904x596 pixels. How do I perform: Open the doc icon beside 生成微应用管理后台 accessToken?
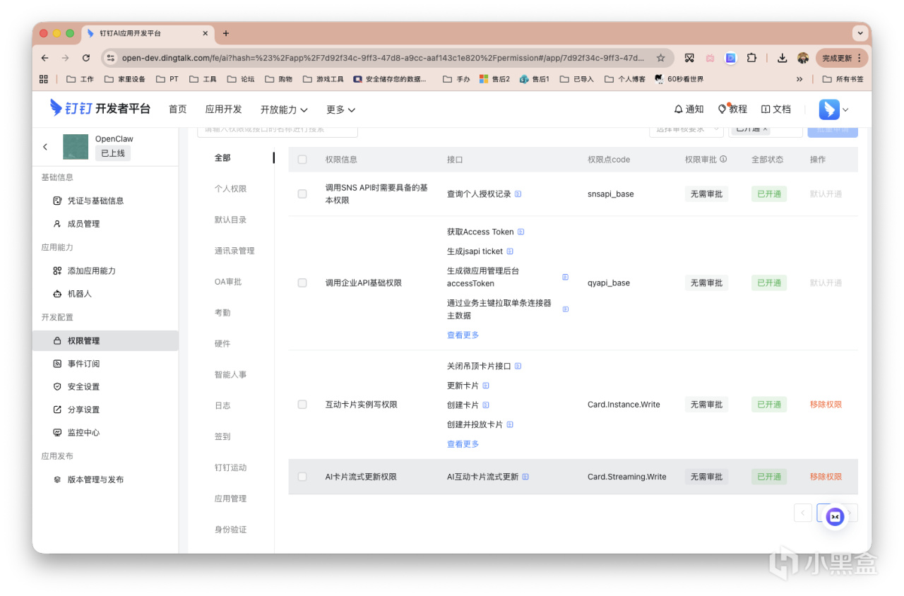[x=565, y=277]
